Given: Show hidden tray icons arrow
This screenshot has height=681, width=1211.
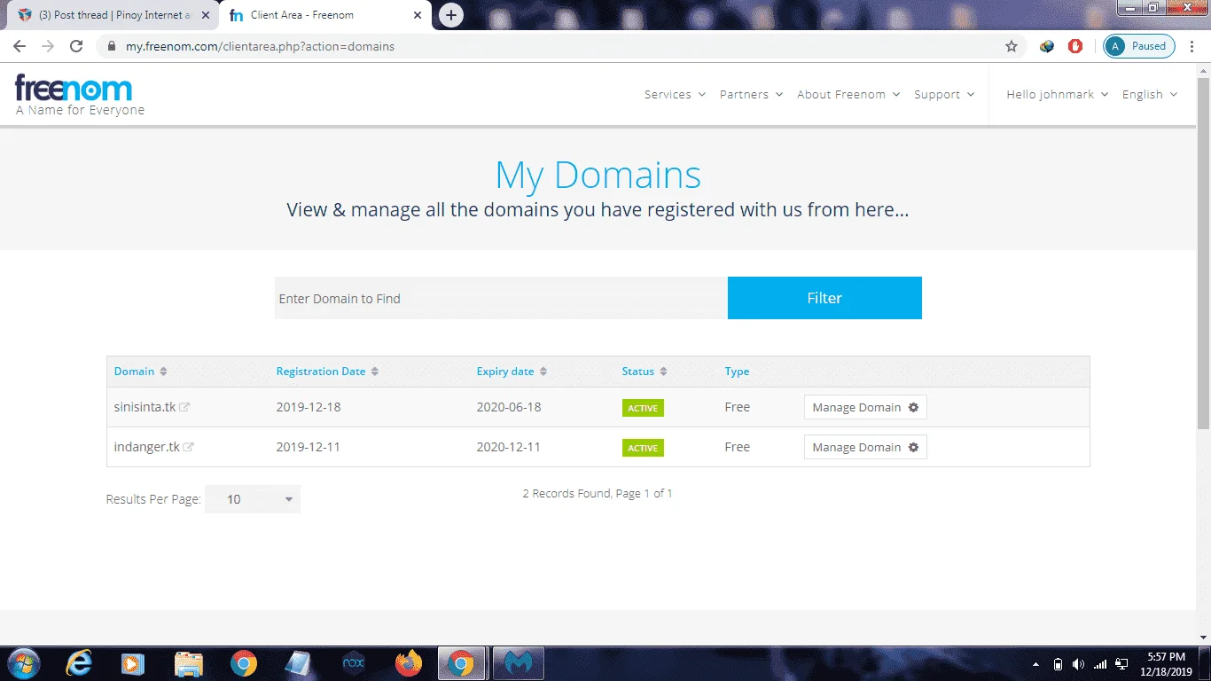Looking at the screenshot, I should point(1035,664).
